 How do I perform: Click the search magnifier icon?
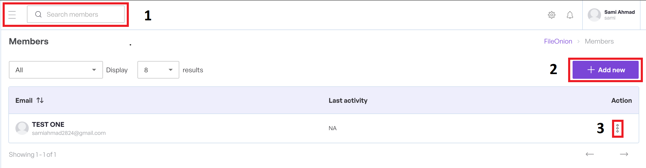38,14
